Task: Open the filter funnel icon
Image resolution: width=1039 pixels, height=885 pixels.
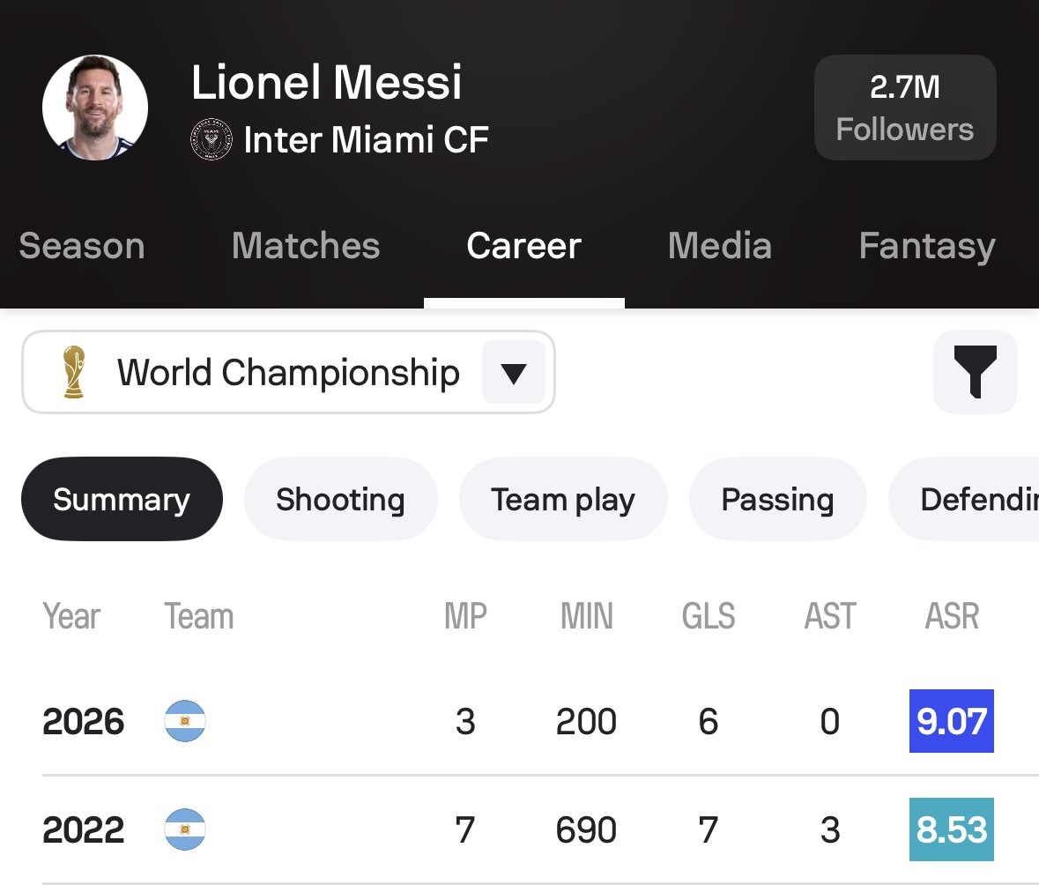Action: coord(975,372)
